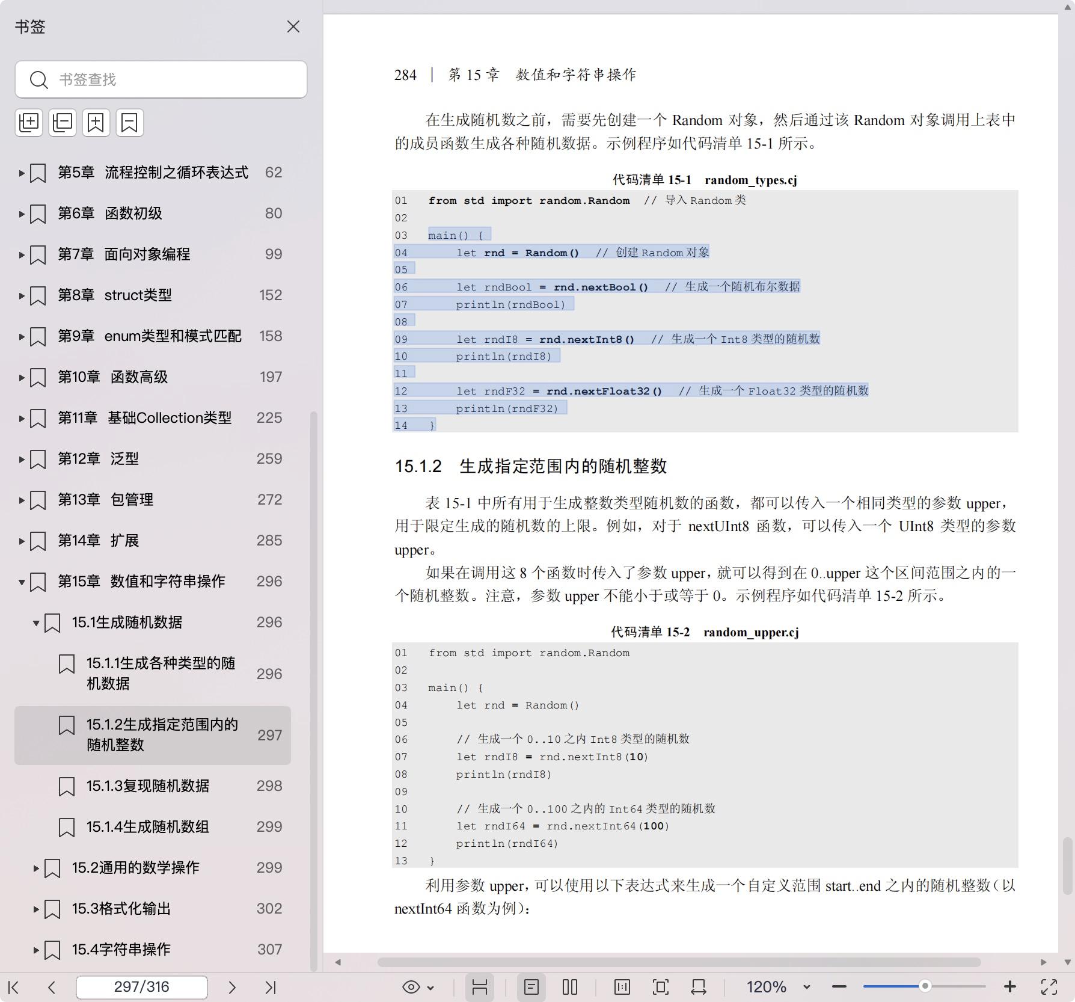Click the page number field 297/316

point(142,987)
